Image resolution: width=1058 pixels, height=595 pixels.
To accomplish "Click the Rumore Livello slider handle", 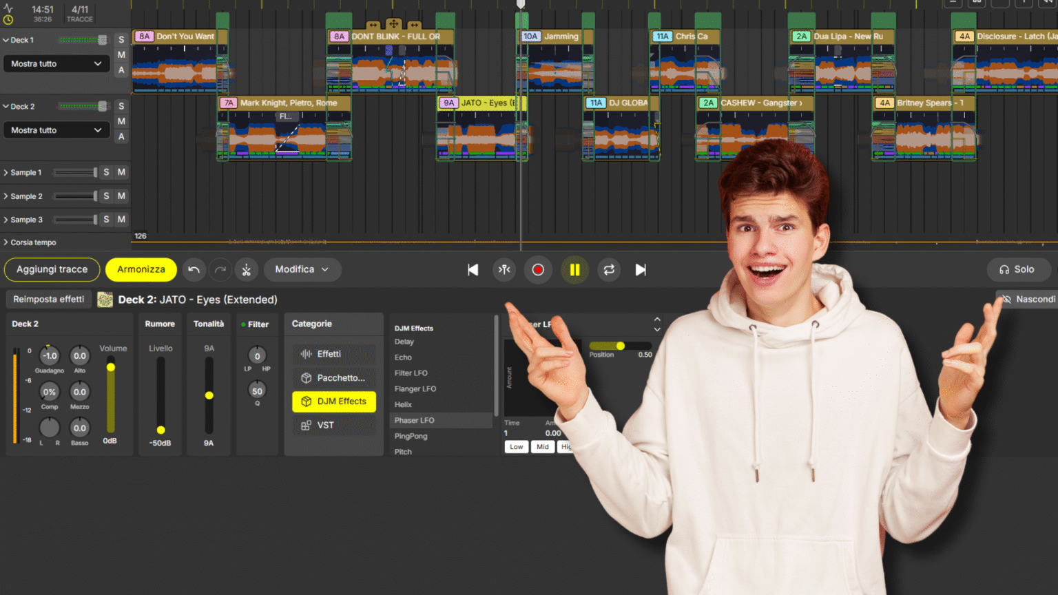I will point(160,430).
